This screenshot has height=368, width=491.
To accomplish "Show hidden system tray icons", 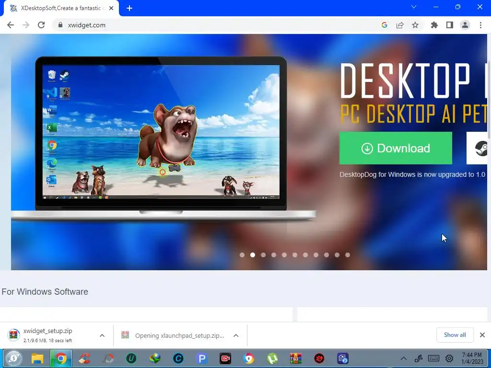I will pyautogui.click(x=404, y=358).
